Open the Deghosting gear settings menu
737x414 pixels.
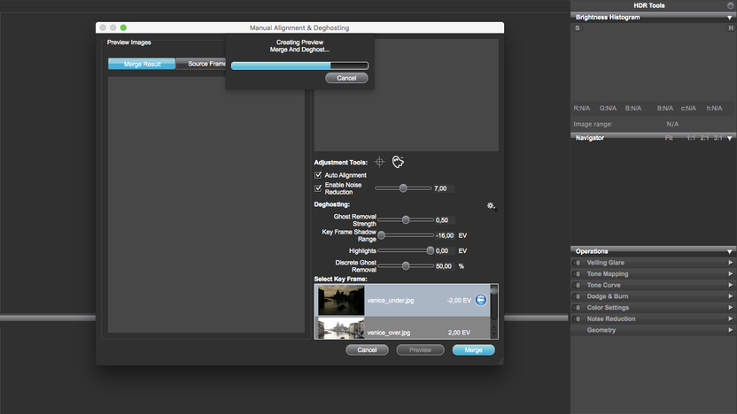pyautogui.click(x=491, y=205)
